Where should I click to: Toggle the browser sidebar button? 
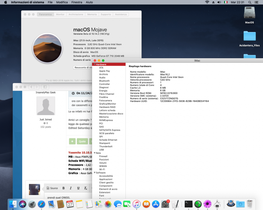coord(45,87)
